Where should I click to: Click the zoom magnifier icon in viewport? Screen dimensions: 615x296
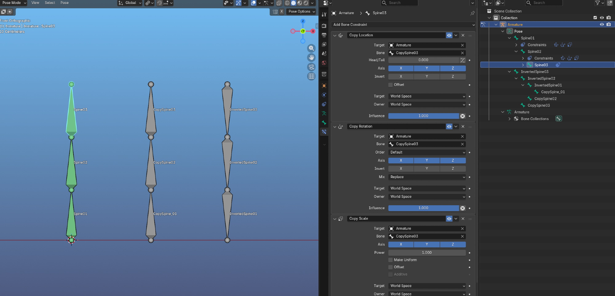(311, 48)
